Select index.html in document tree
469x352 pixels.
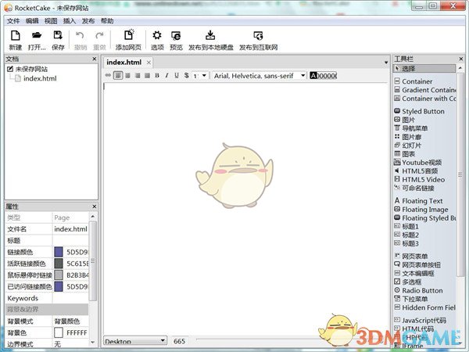[x=40, y=78]
